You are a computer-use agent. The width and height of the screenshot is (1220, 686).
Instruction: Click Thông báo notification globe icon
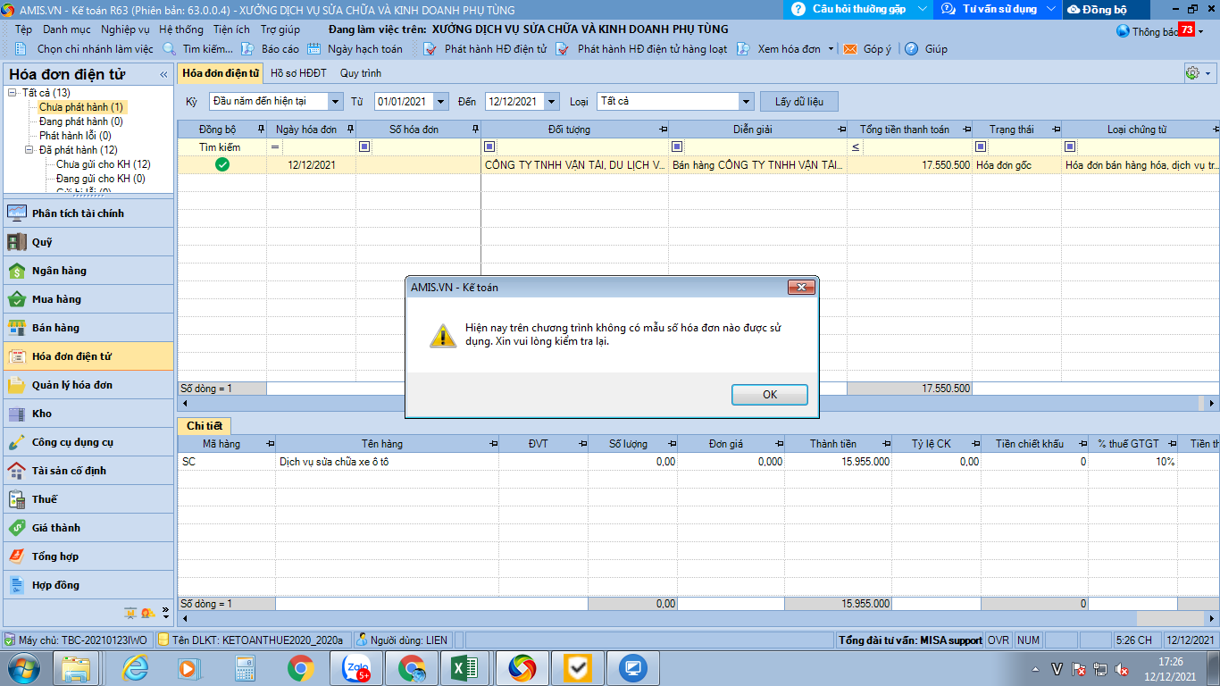[x=1123, y=30]
